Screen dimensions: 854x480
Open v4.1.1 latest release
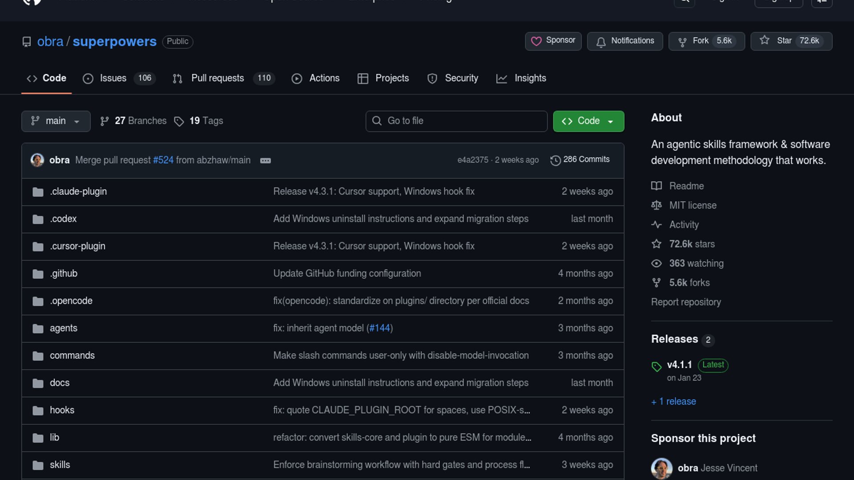point(679,365)
